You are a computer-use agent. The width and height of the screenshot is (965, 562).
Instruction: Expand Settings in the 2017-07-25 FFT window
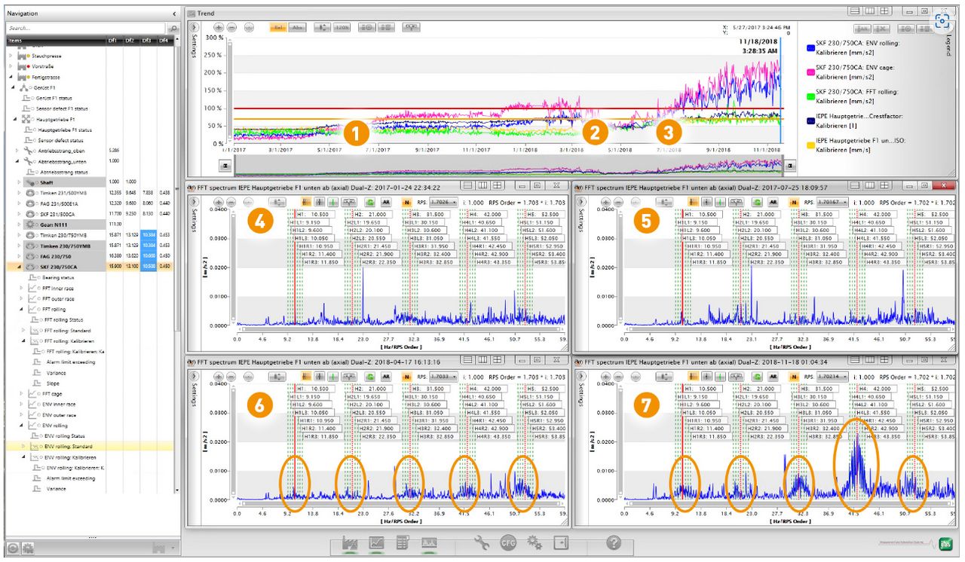(580, 202)
